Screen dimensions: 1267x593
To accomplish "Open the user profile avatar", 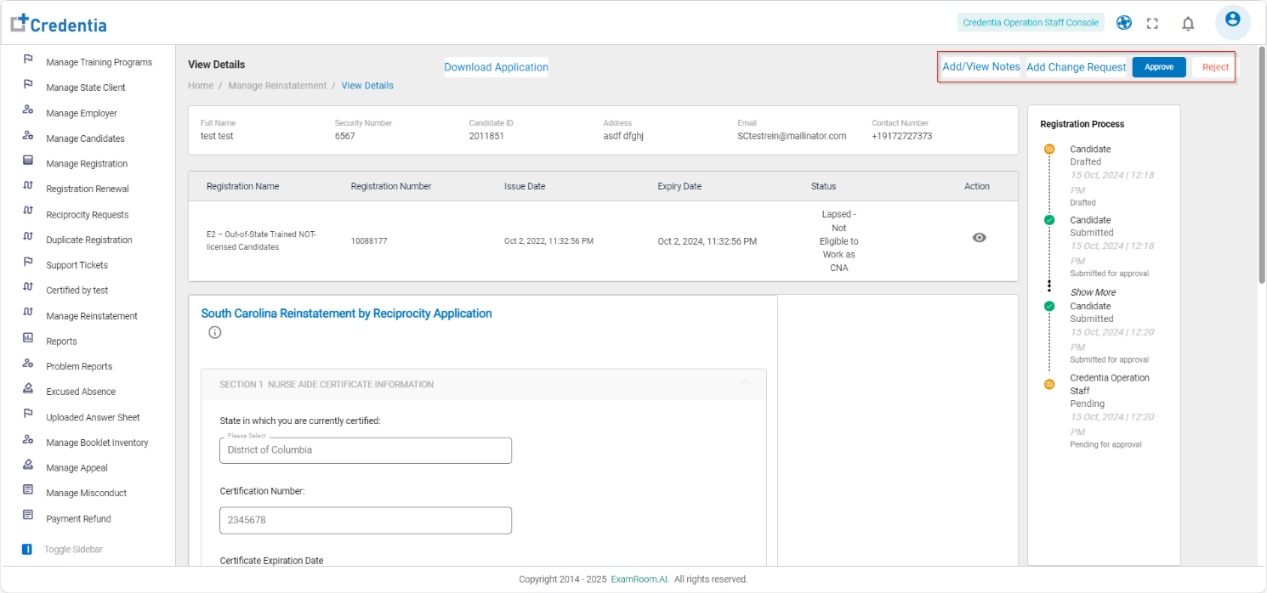I will click(x=1232, y=21).
